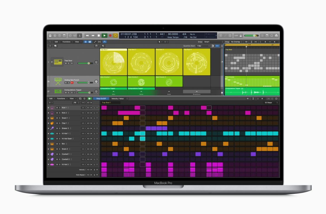326x214 pixels.
Task: Click the Cowbell 1 row icon
Action: [52, 154]
